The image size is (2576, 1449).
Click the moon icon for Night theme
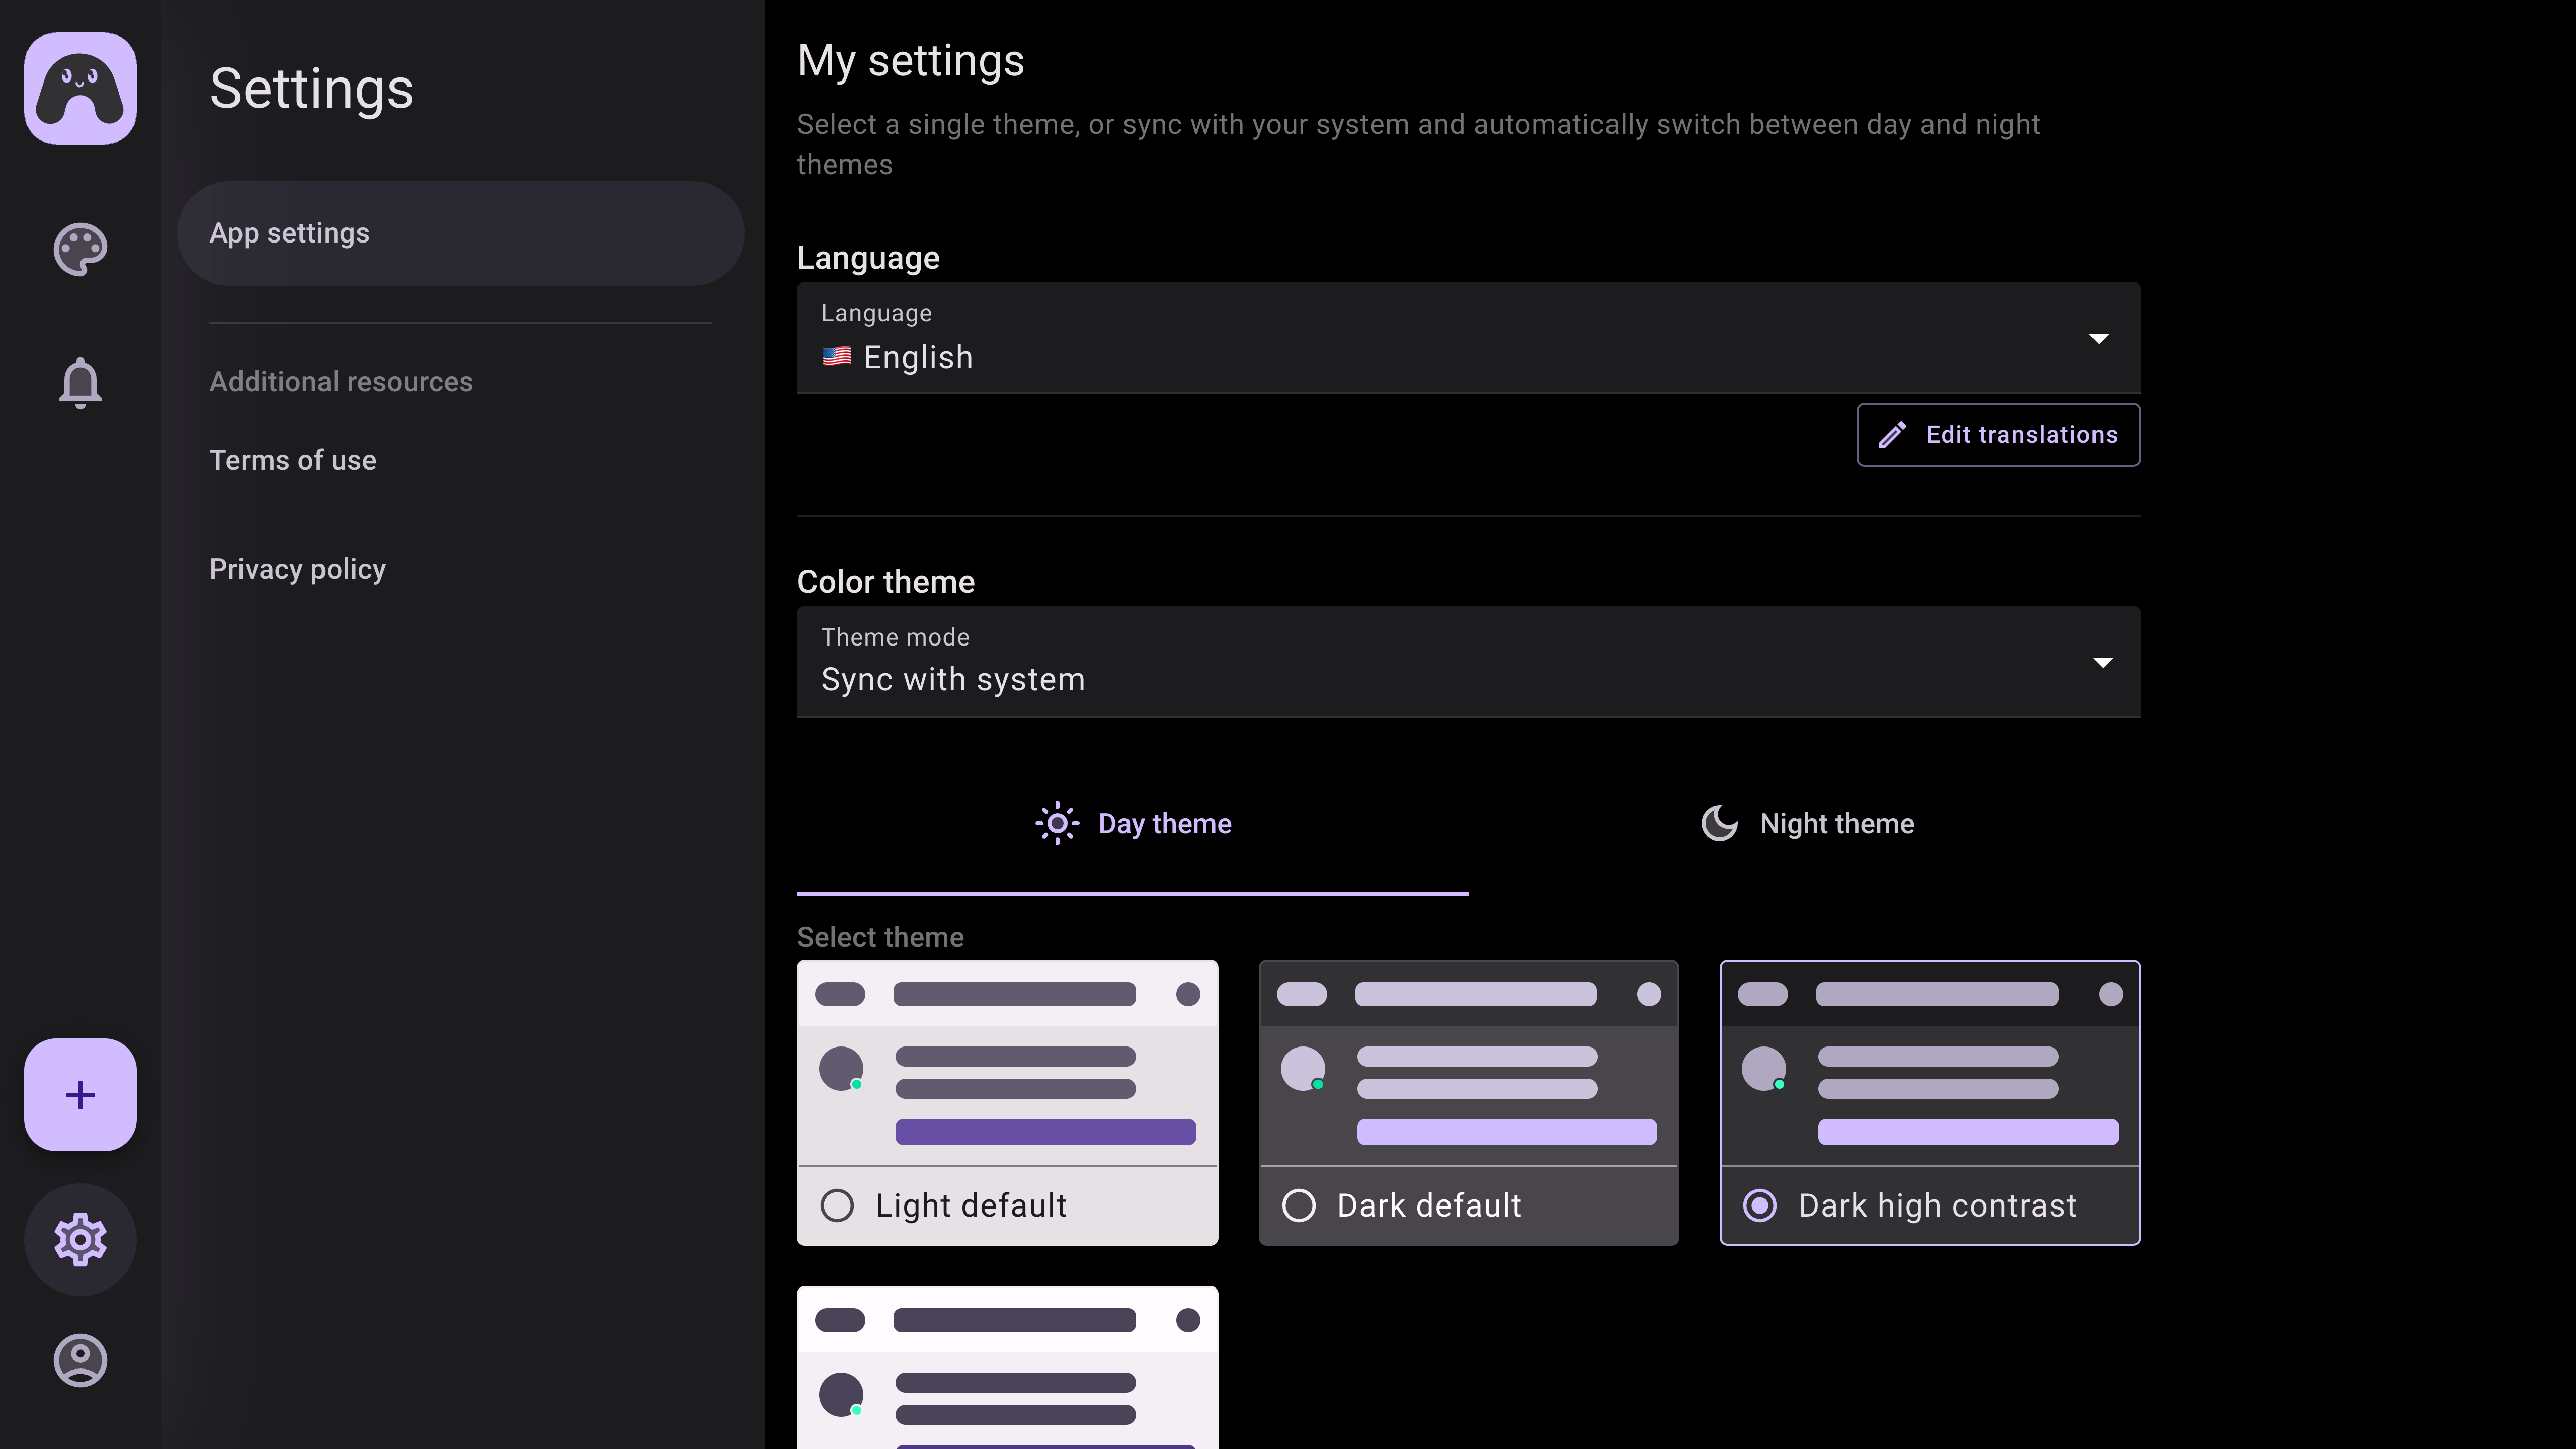[1719, 823]
